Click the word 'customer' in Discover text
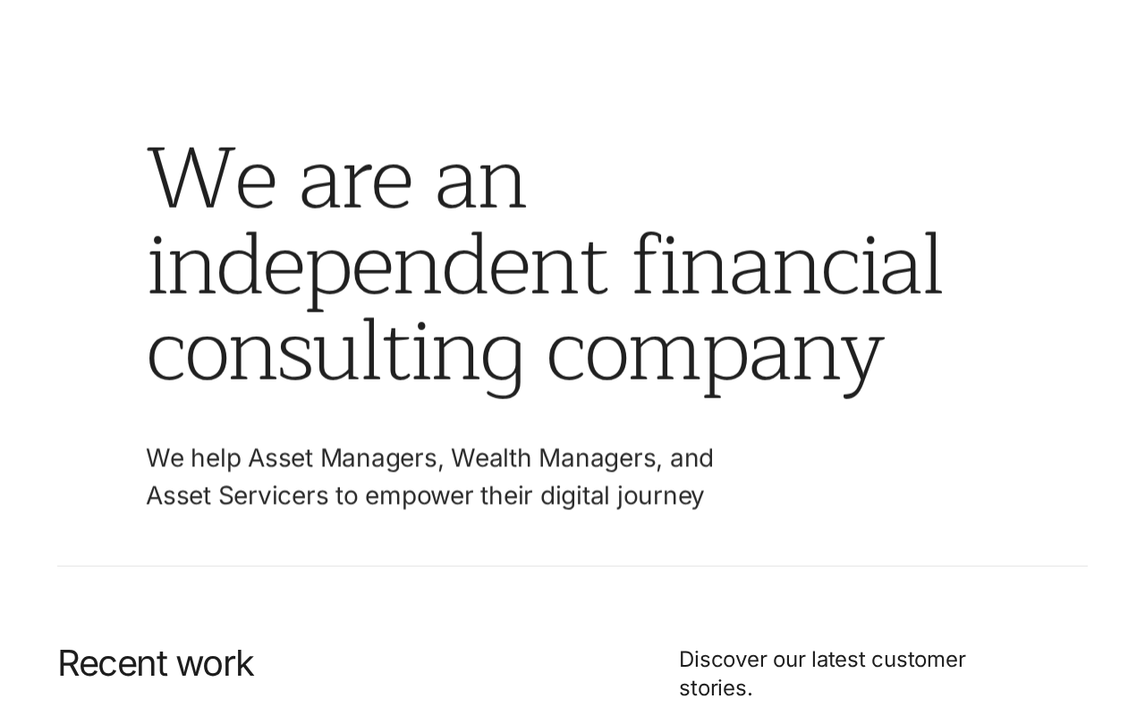The width and height of the screenshot is (1145, 716). click(919, 660)
